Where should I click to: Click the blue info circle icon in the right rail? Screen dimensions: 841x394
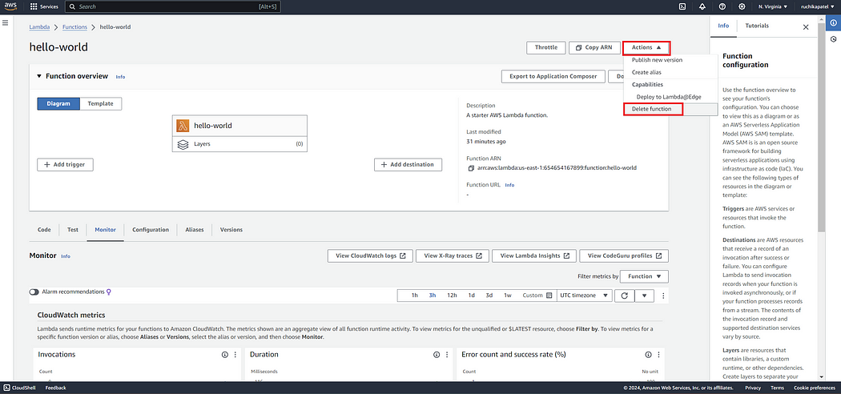(834, 23)
